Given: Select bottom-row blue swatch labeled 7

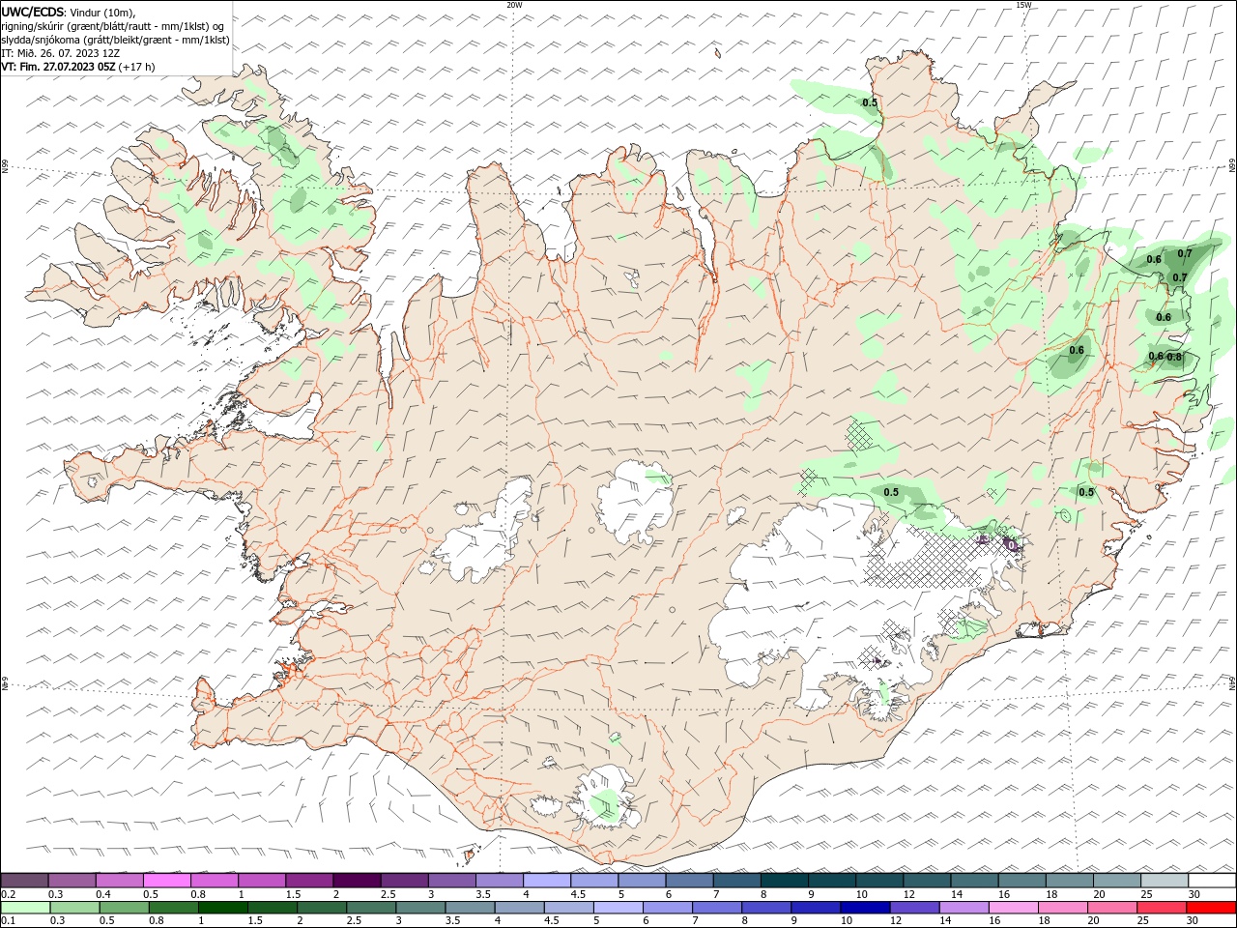Looking at the screenshot, I should point(717,908).
